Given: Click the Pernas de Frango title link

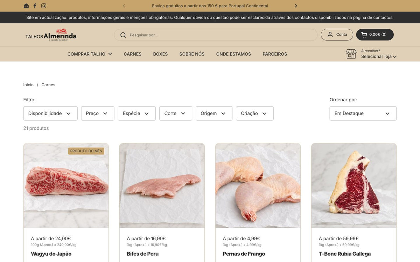Looking at the screenshot, I should [244, 254].
